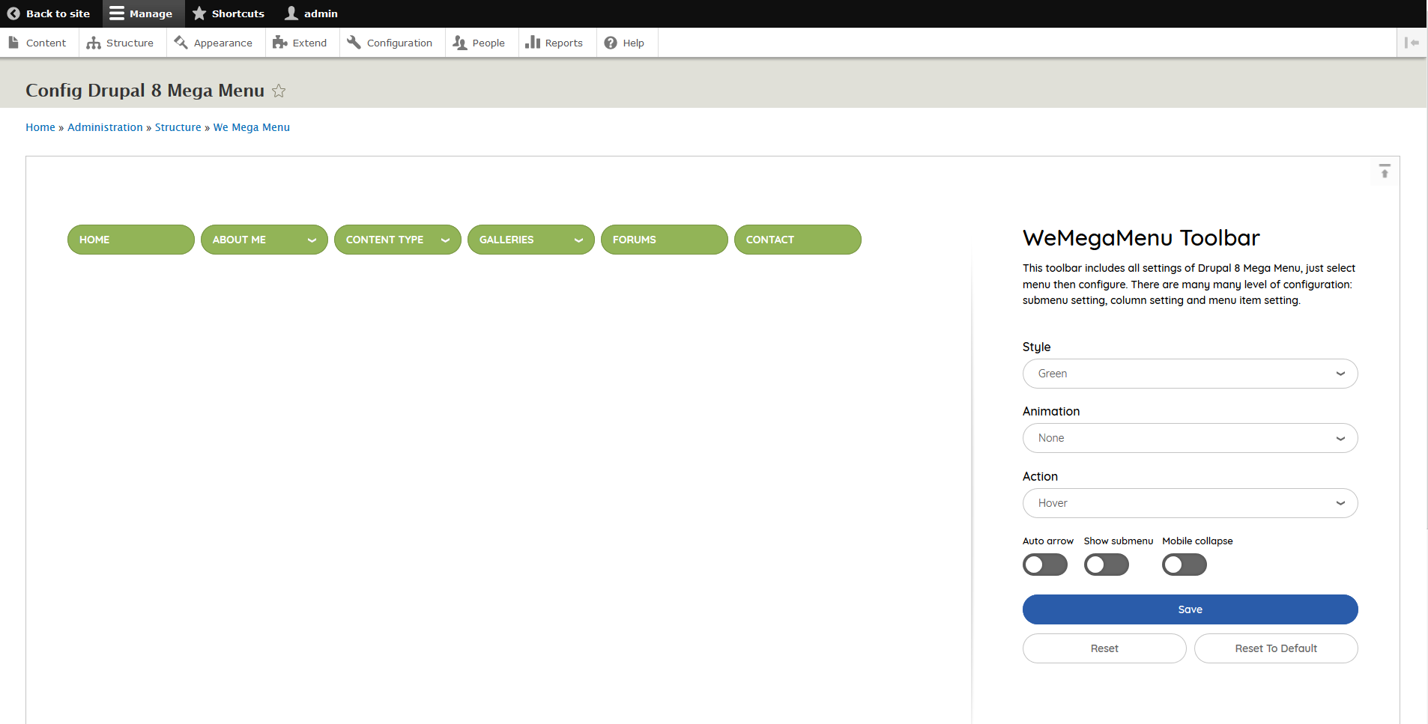Toggle the Mobile collapse switch
The width and height of the screenshot is (1428, 724).
pyautogui.click(x=1184, y=565)
